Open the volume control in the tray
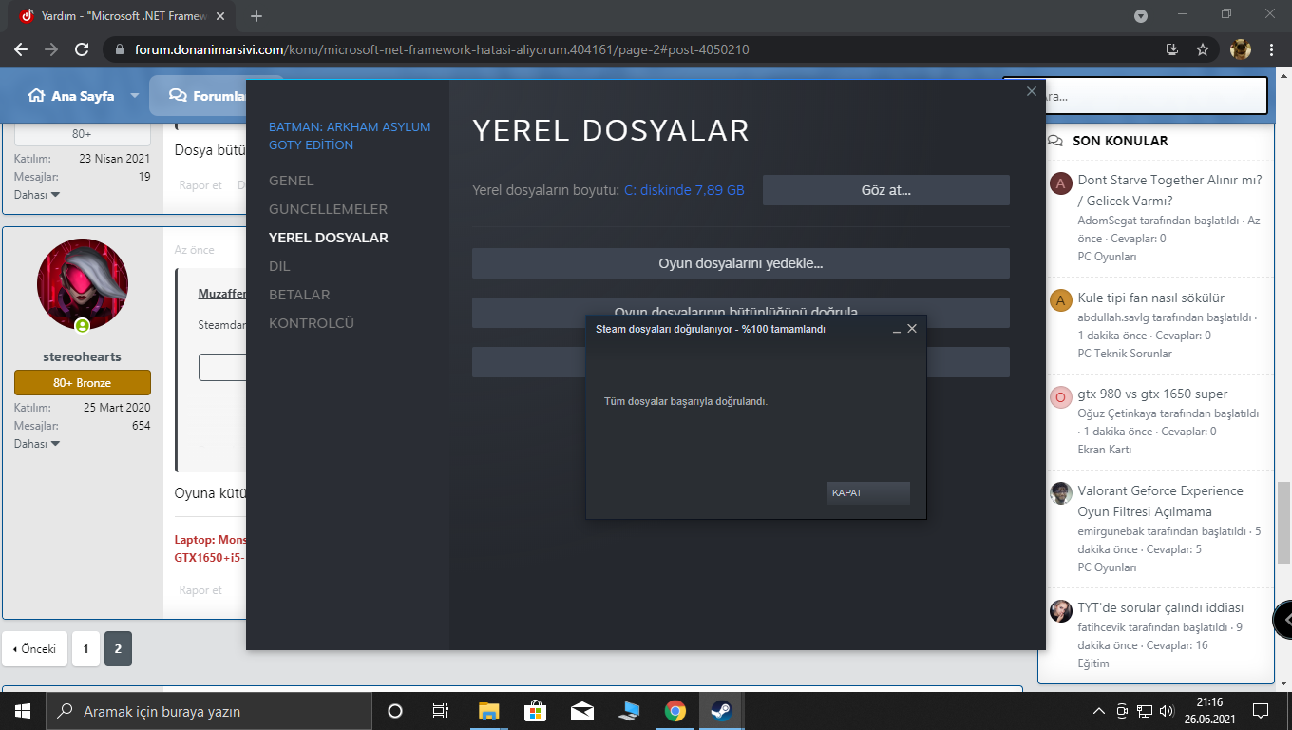Image resolution: width=1292 pixels, height=730 pixels. [x=1167, y=711]
